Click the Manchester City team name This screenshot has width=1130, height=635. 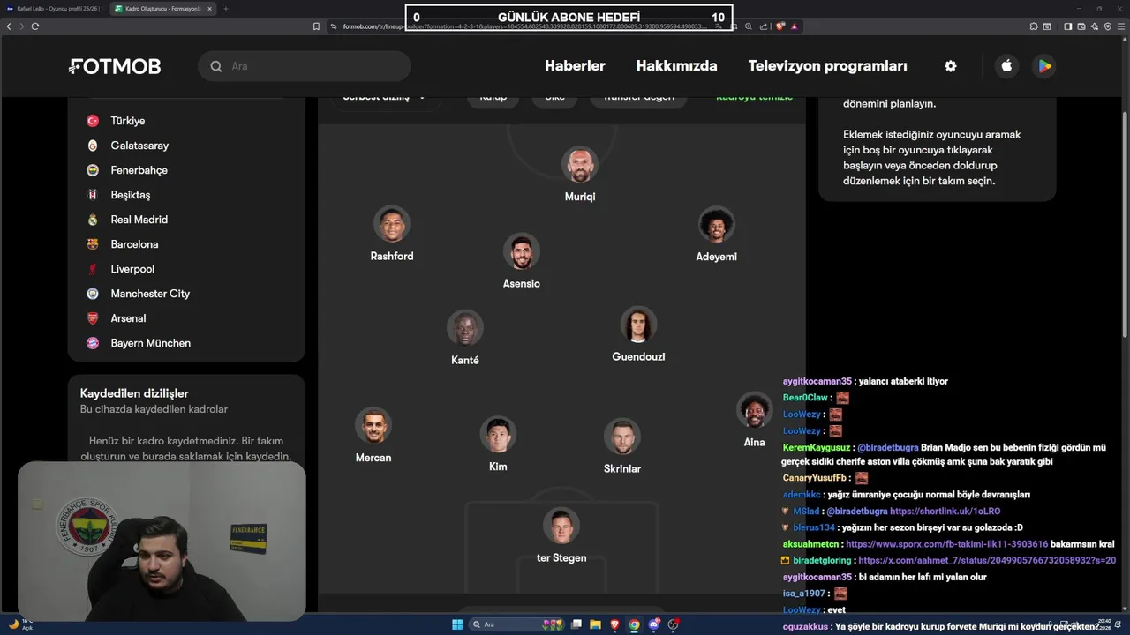coord(150,294)
